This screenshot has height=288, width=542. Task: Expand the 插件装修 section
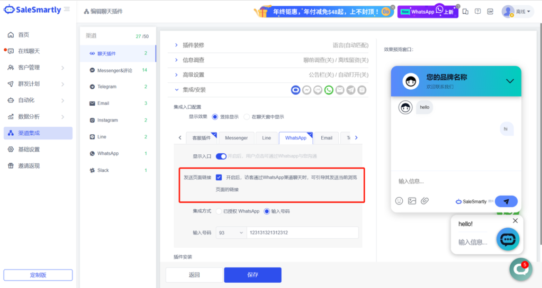(x=177, y=45)
